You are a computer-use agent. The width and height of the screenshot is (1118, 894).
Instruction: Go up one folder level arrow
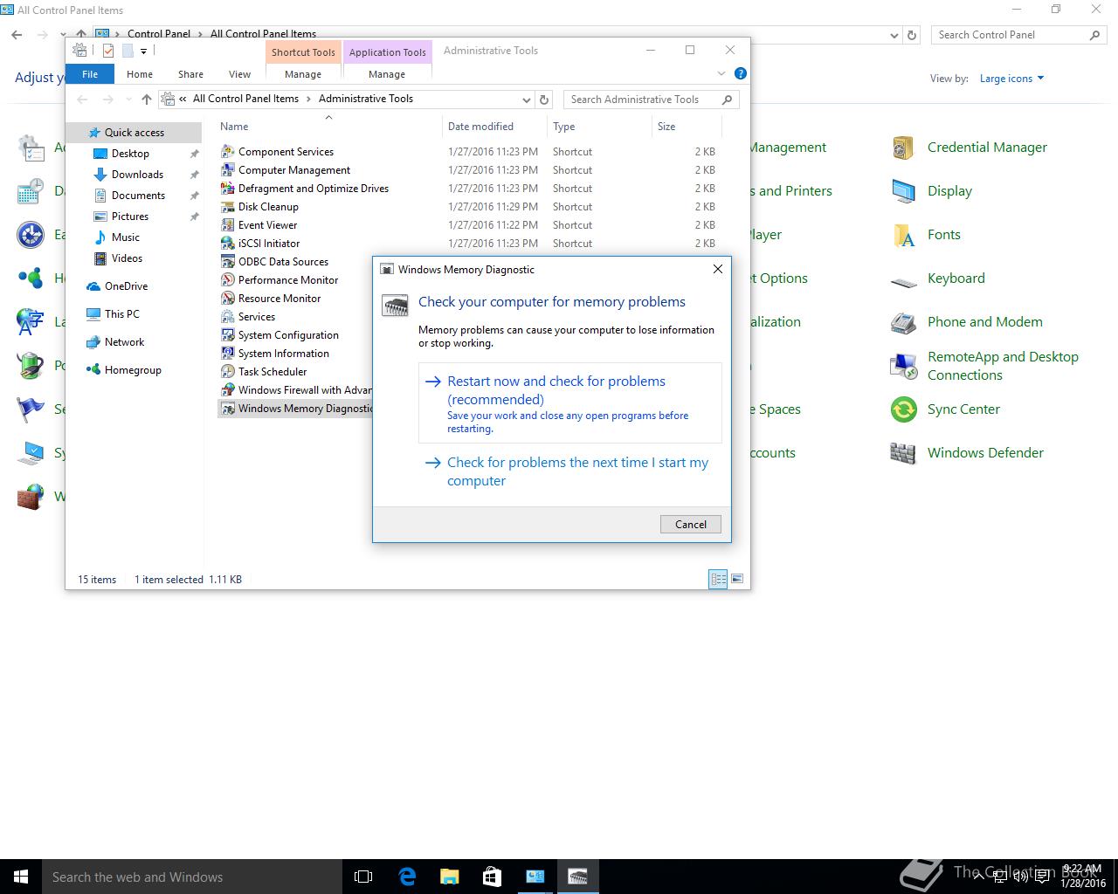147,100
